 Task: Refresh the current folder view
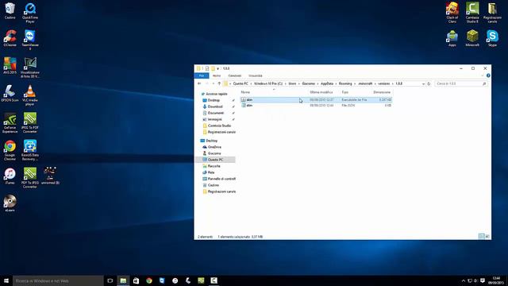point(429,83)
